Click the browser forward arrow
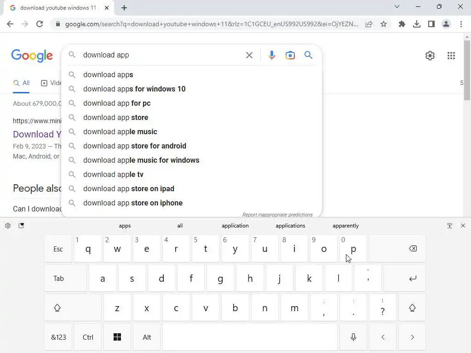 tap(25, 24)
